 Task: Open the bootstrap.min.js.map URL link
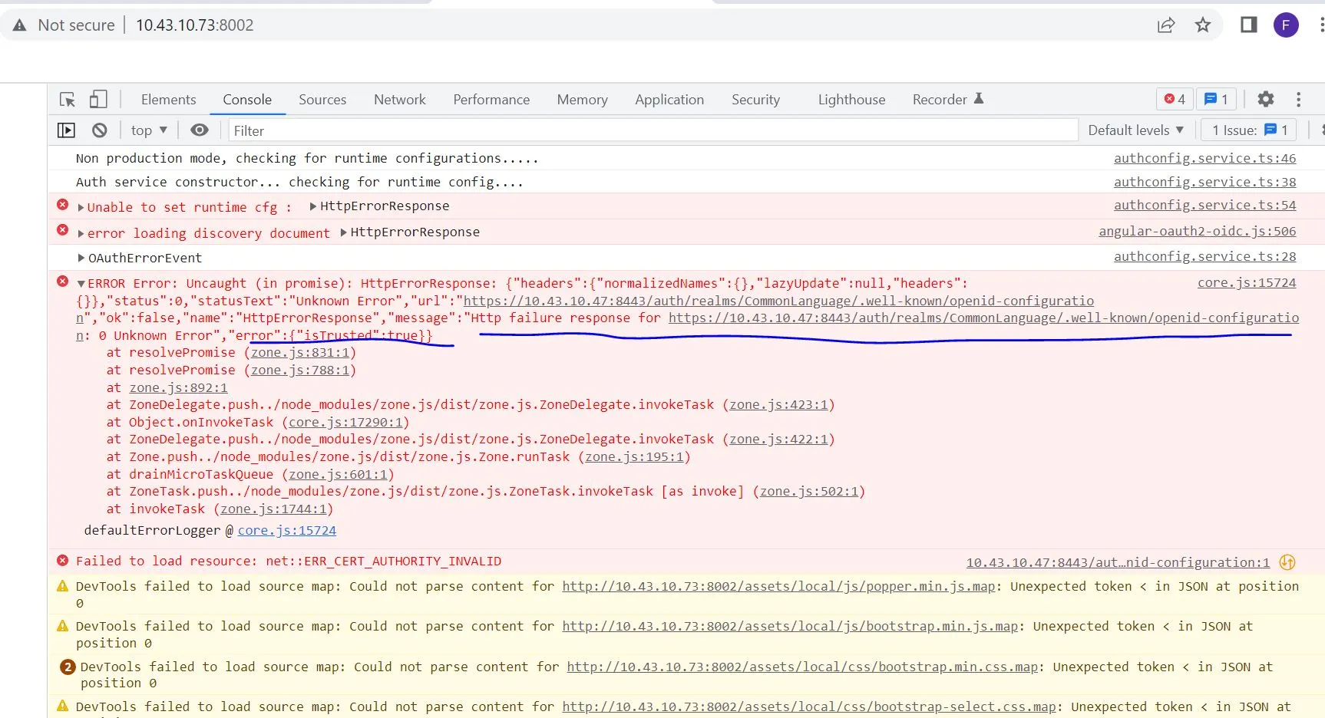[790, 626]
